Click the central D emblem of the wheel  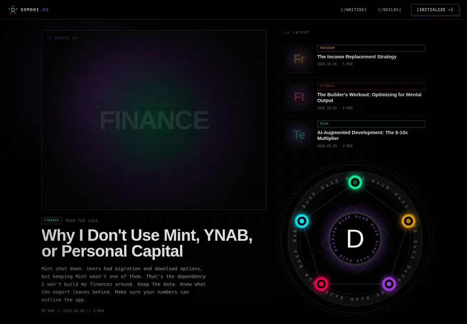point(355,239)
